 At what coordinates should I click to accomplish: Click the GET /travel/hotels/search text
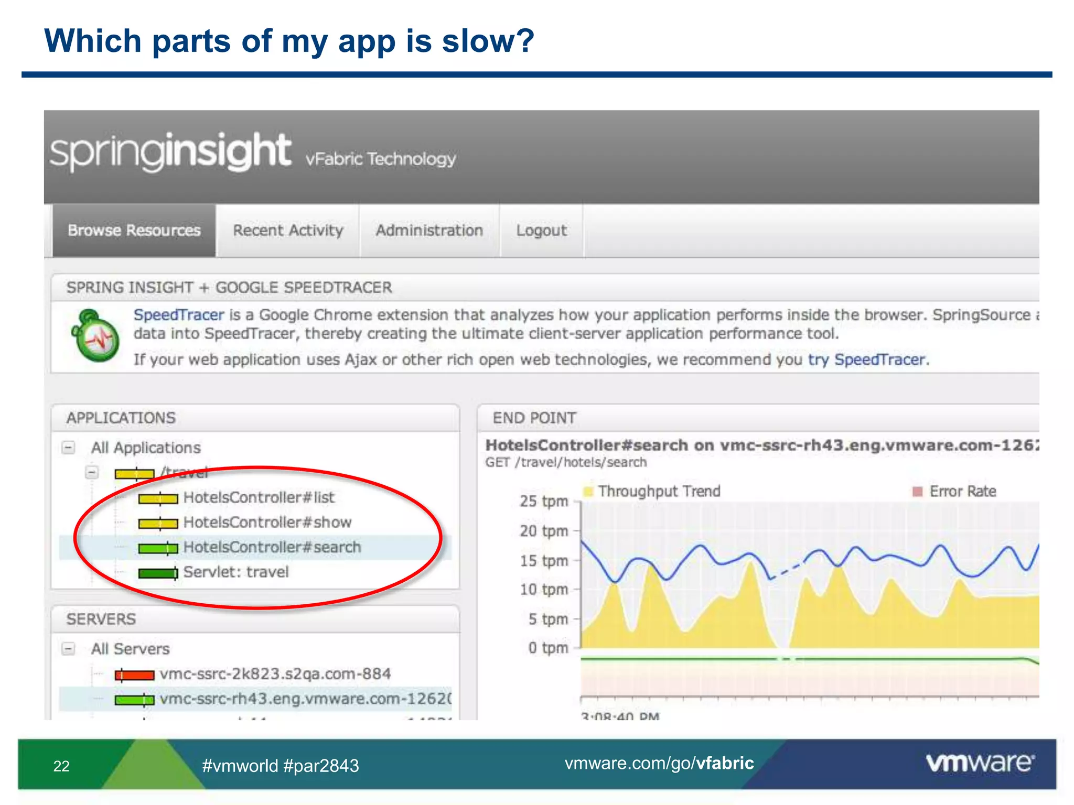(x=566, y=462)
